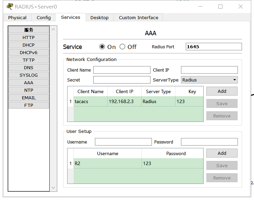Switch to the Physical tab
The height and width of the screenshot is (200, 254).
click(x=17, y=17)
